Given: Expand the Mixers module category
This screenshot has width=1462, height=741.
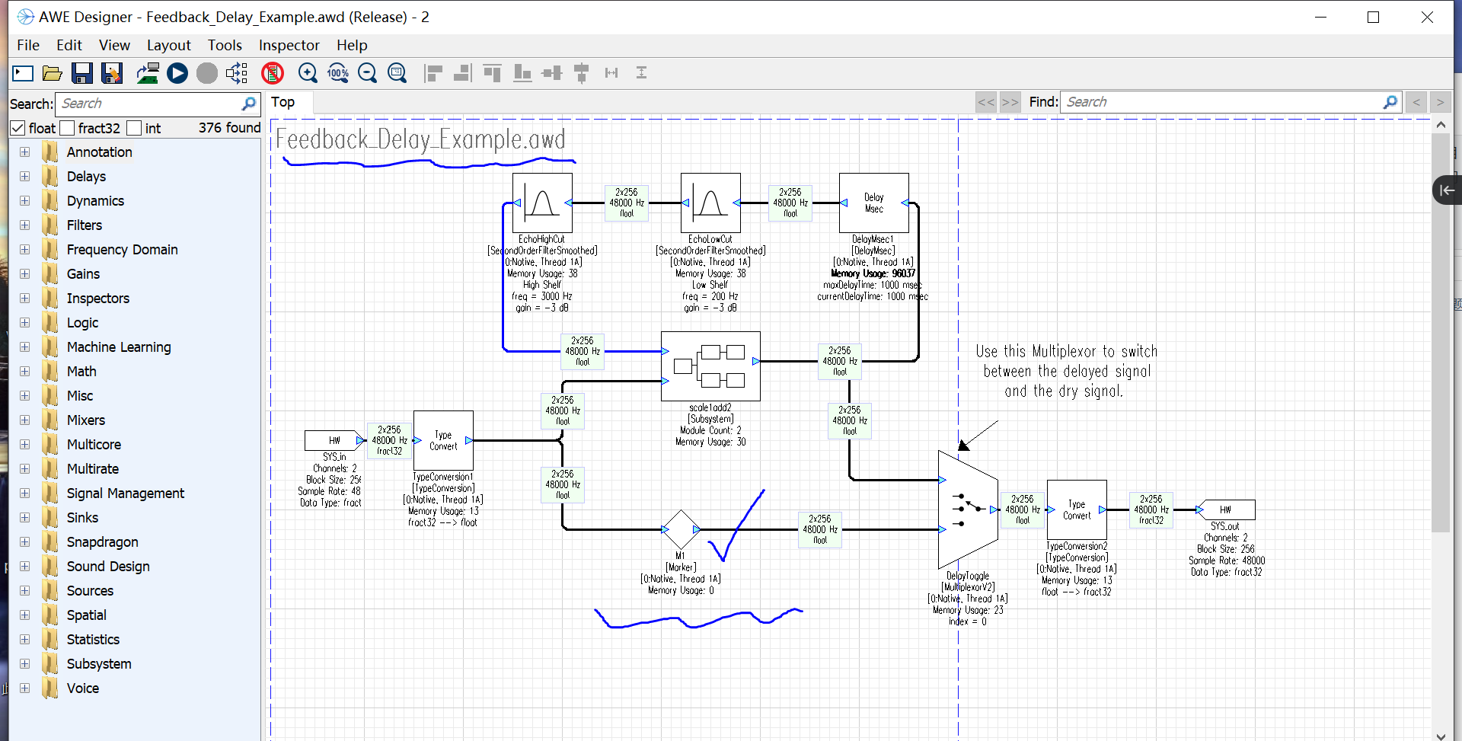Looking at the screenshot, I should click(25, 420).
